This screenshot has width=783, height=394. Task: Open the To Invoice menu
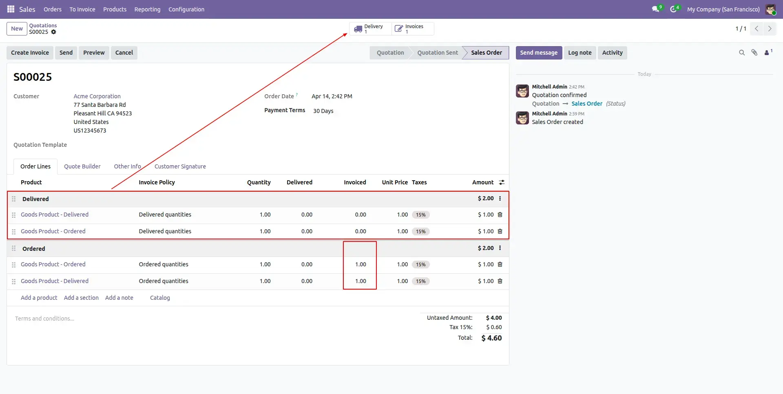82,9
